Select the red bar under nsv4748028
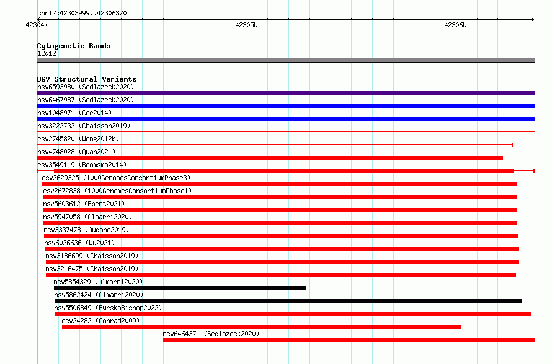 [270, 158]
